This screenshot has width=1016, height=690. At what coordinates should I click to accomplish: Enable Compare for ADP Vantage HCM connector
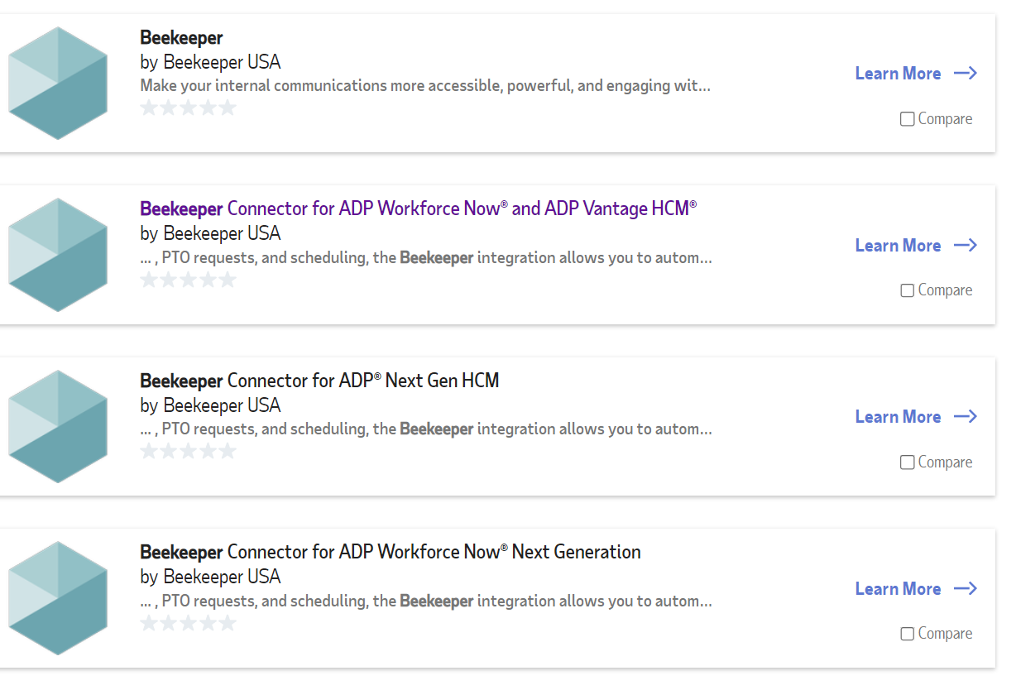908,290
